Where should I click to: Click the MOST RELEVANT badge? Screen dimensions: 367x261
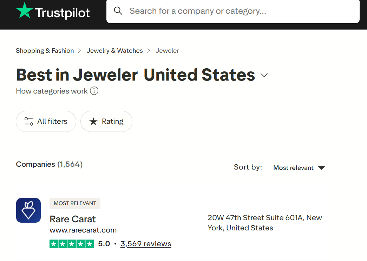75,203
